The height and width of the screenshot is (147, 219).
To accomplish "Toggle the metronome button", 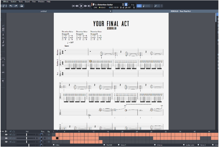I will 126,4.
